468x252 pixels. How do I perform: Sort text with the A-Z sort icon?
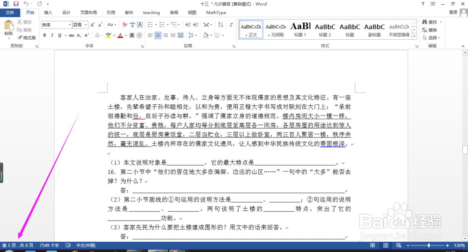click(x=220, y=25)
